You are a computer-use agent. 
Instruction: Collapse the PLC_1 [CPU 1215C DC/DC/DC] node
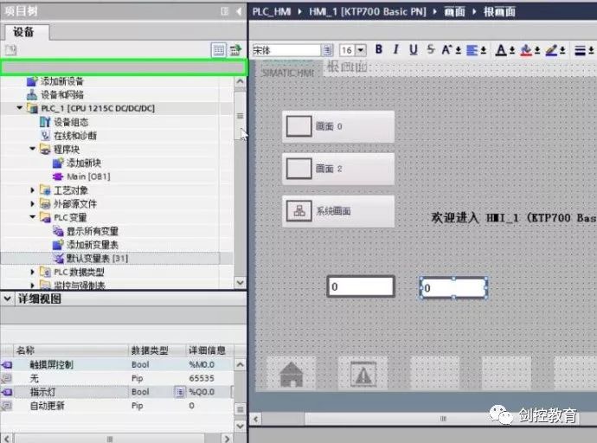click(19, 108)
